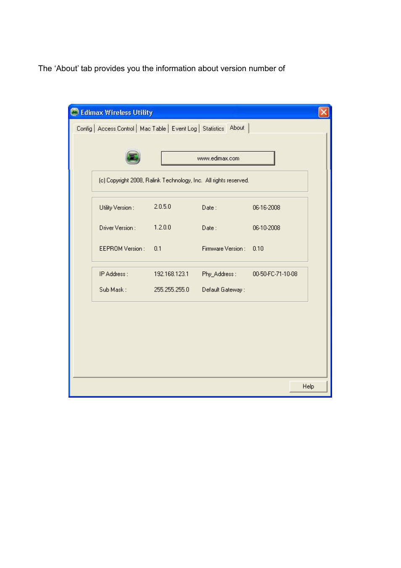The height and width of the screenshot is (568, 401).
Task: Click the Phy_Address label
Action: tap(219, 274)
